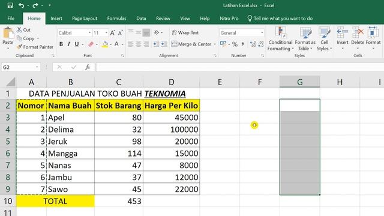Increase font size with larger A icon
The height and width of the screenshot is (216, 384).
[112, 33]
